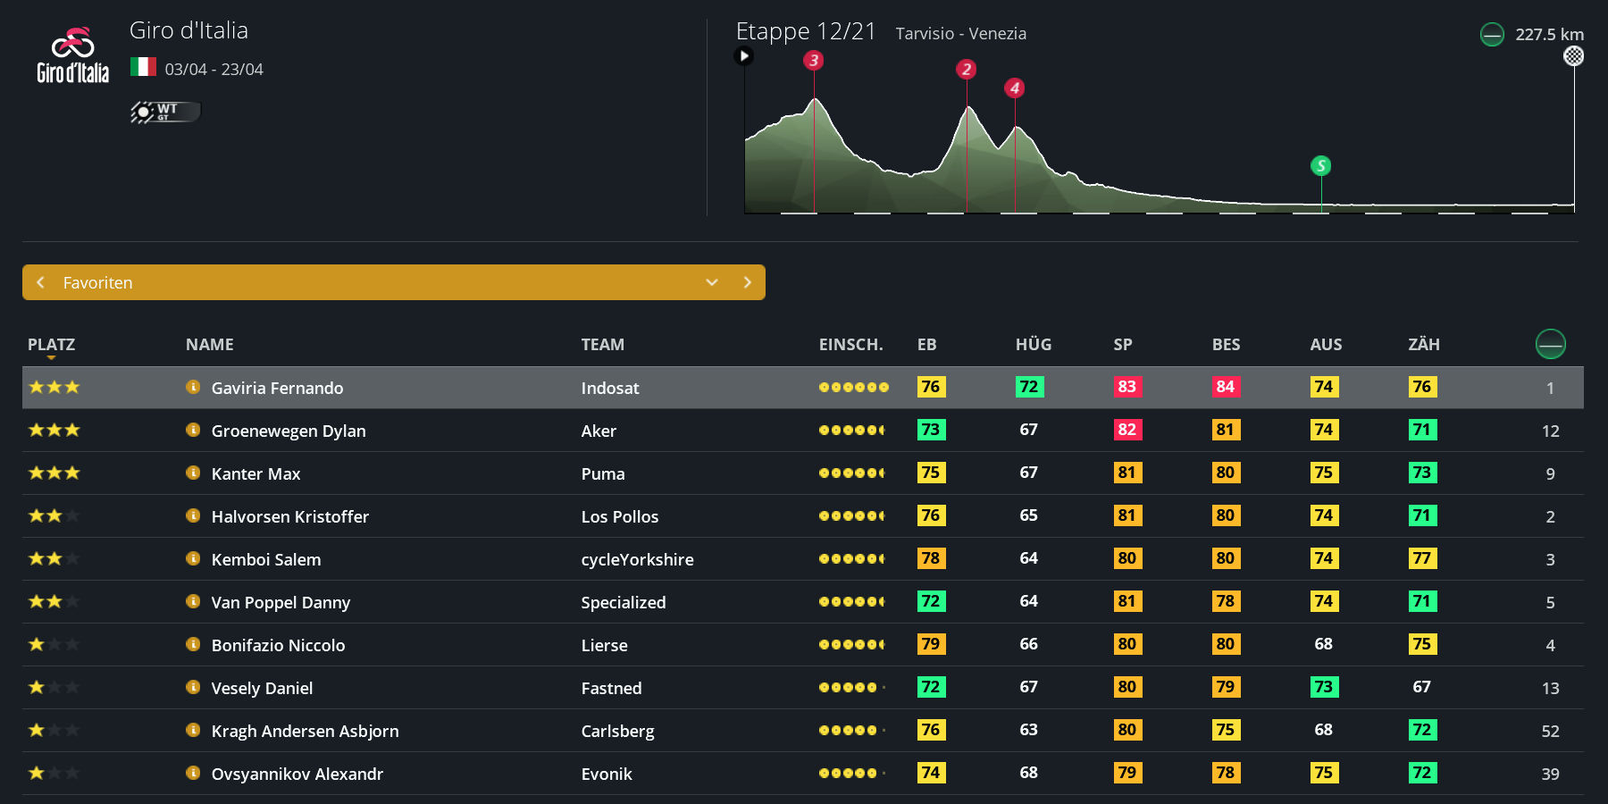The width and height of the screenshot is (1608, 804).
Task: Click the green flat-stage icon beside 227.5 km
Action: pos(1492,35)
